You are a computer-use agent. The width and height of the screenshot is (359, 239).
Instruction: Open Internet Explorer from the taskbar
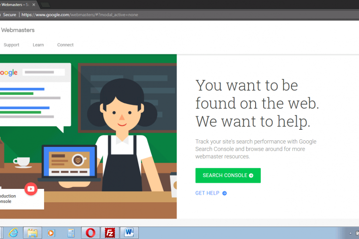(13, 233)
